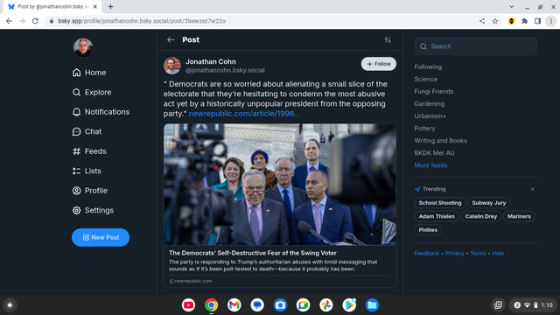Open the Chat section

click(87, 131)
